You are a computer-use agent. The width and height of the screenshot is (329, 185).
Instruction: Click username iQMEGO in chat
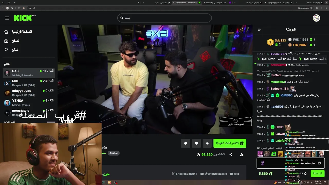[x=287, y=95]
